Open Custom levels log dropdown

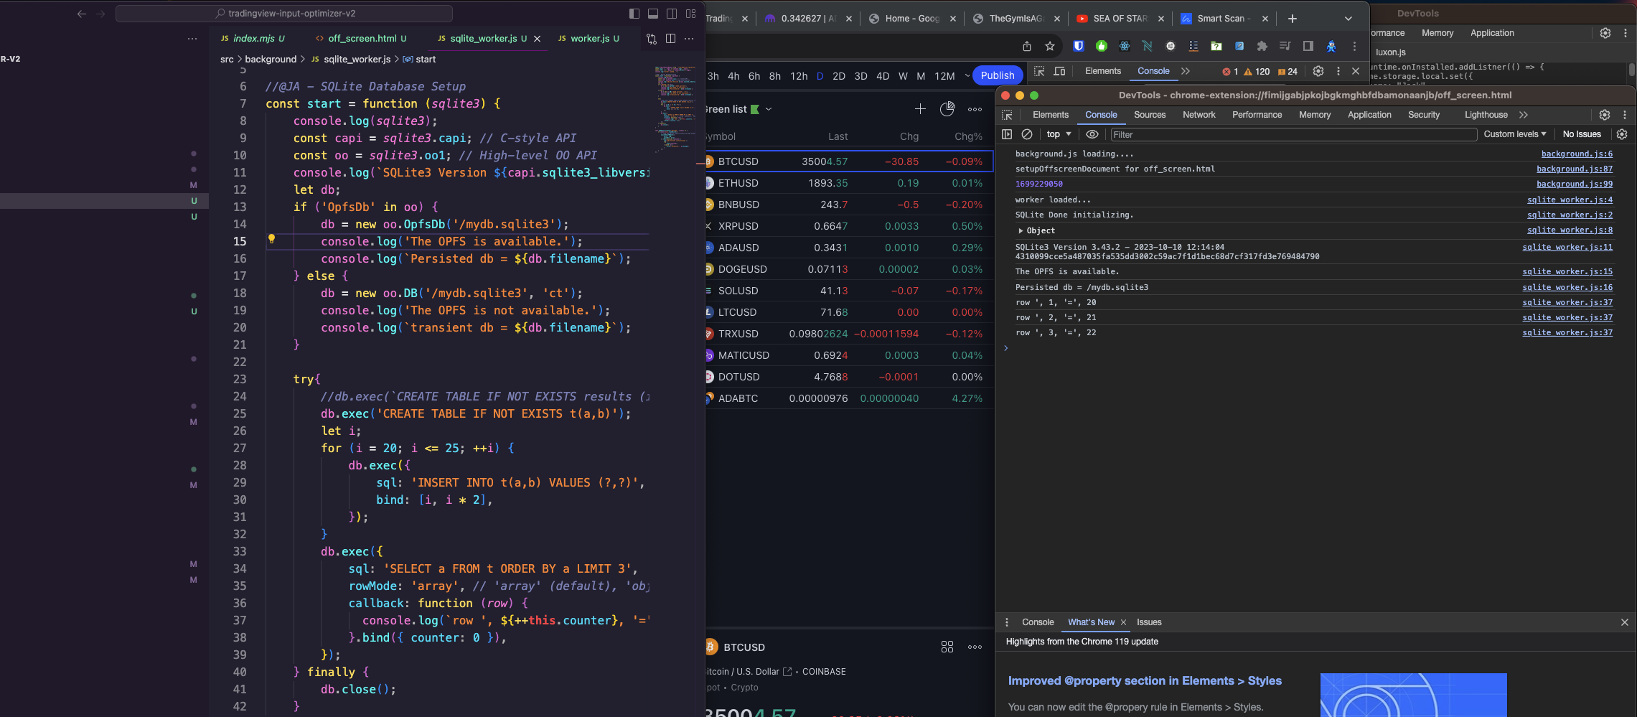(x=1515, y=134)
